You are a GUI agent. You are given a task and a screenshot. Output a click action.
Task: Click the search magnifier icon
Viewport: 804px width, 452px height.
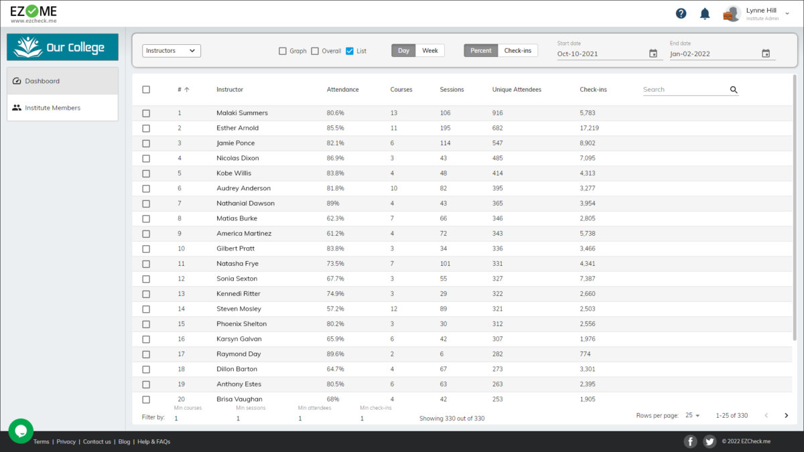(x=734, y=90)
